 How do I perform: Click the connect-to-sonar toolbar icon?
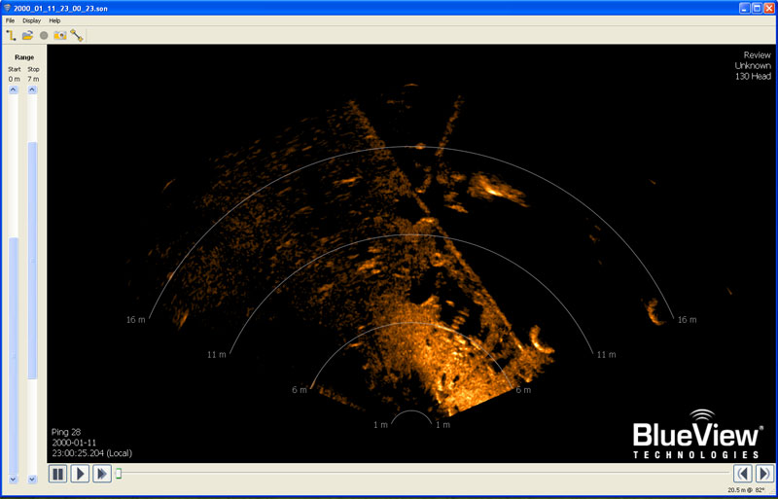(x=12, y=35)
